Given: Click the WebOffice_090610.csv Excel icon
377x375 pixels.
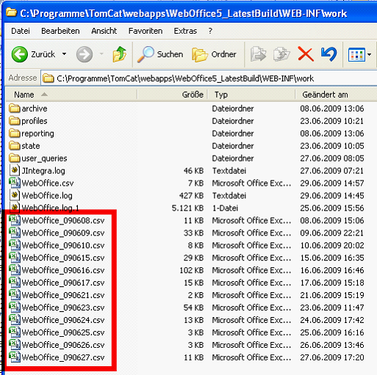Looking at the screenshot, I should [15, 244].
